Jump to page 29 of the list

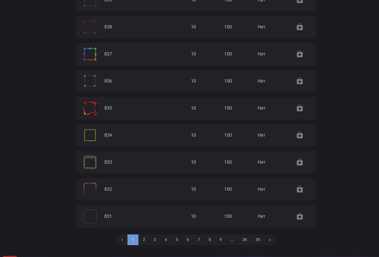click(258, 240)
